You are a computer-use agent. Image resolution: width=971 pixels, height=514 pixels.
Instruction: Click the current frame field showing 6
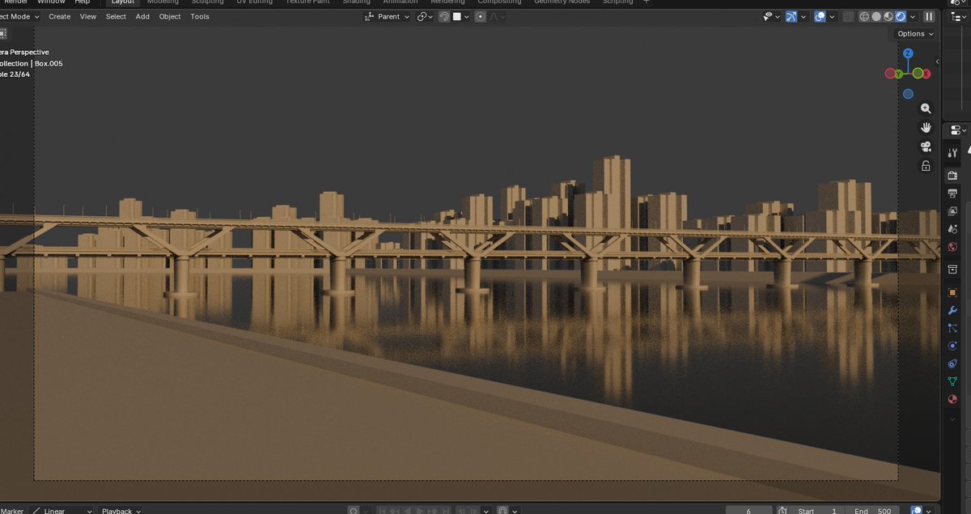748,511
